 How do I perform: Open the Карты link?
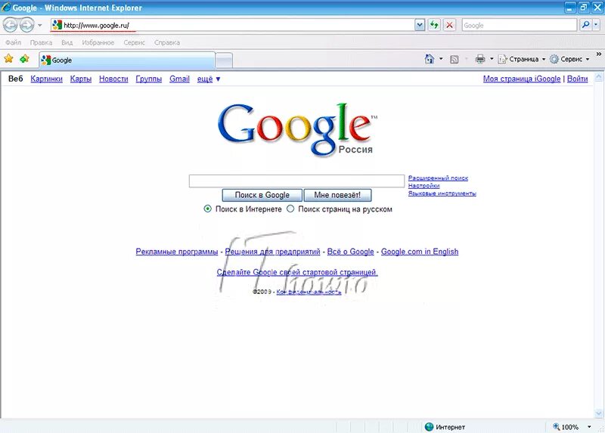(x=81, y=79)
